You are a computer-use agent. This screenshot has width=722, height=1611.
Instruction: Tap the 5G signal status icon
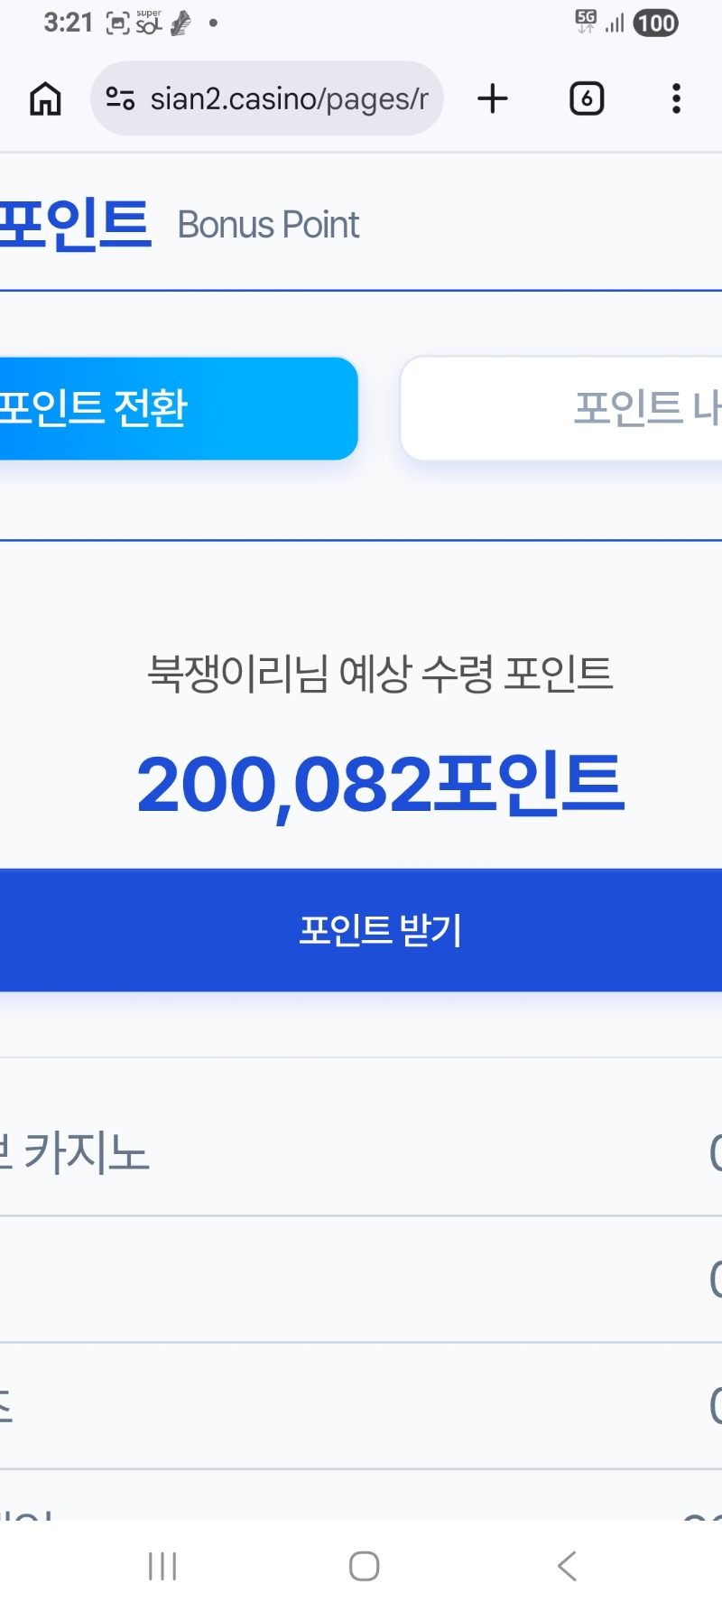(x=587, y=22)
